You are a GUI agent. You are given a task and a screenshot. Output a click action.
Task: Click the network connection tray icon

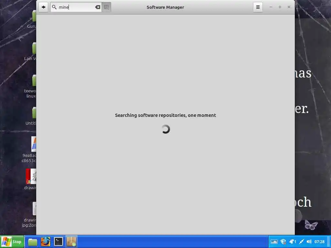[x=302, y=242]
